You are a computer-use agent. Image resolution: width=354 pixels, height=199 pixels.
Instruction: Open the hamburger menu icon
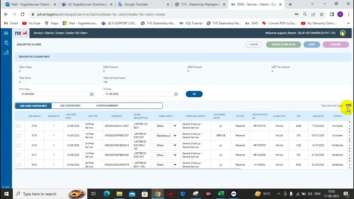[x=6, y=33]
